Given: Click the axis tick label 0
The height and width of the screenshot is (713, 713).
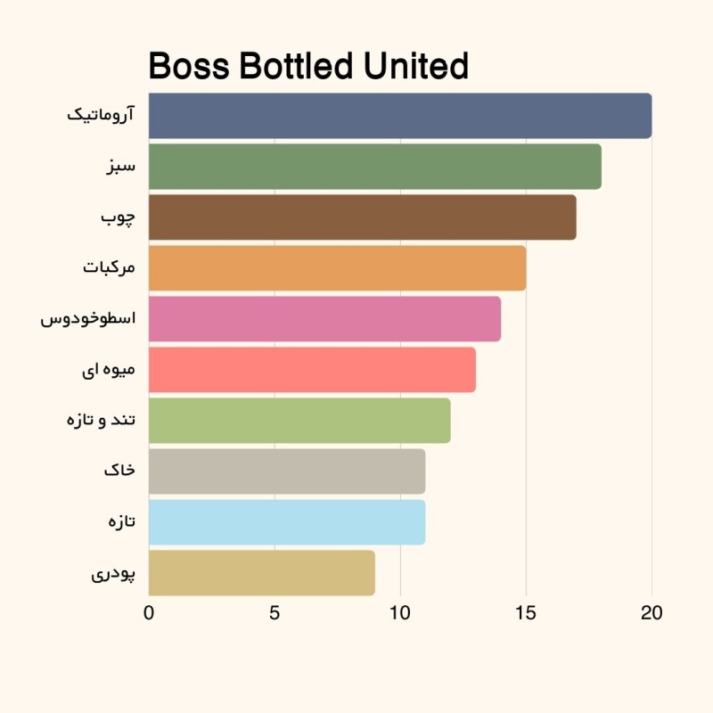Looking at the screenshot, I should tap(149, 613).
